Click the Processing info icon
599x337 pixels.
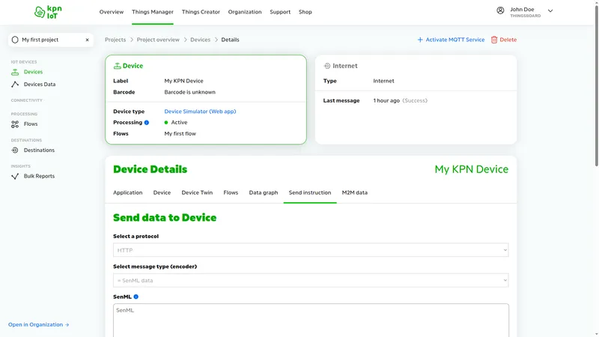[x=147, y=123]
